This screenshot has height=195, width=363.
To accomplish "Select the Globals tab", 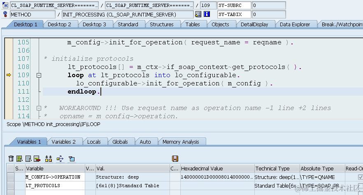I will (x=120, y=142).
